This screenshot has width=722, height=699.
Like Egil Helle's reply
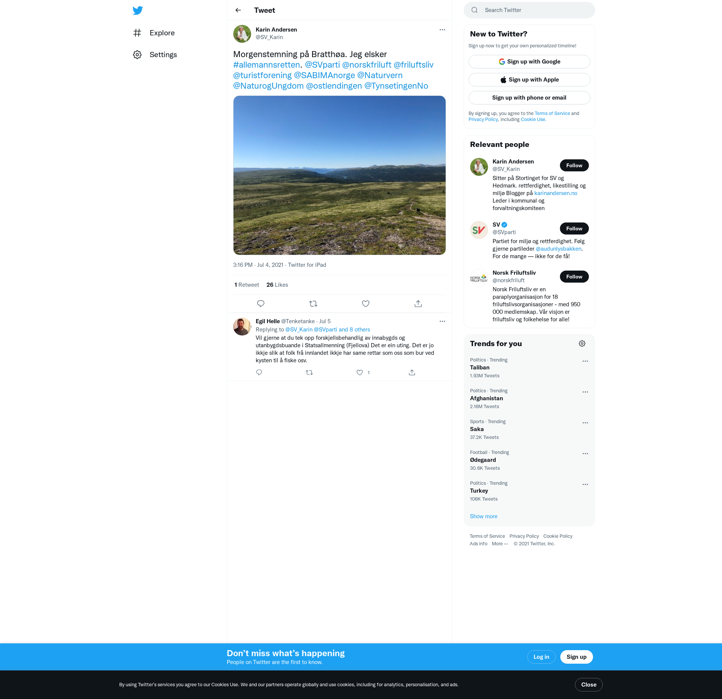click(359, 372)
